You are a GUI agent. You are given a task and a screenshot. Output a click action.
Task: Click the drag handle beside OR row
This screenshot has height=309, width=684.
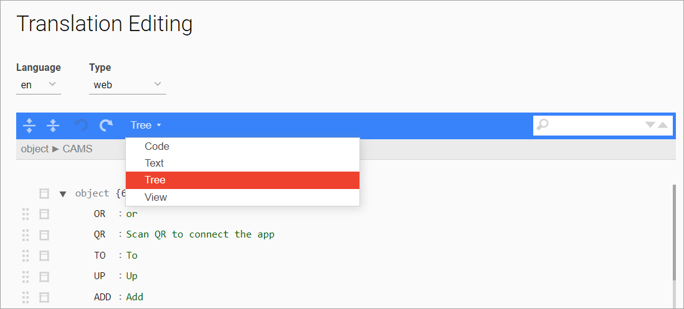pyautogui.click(x=26, y=214)
